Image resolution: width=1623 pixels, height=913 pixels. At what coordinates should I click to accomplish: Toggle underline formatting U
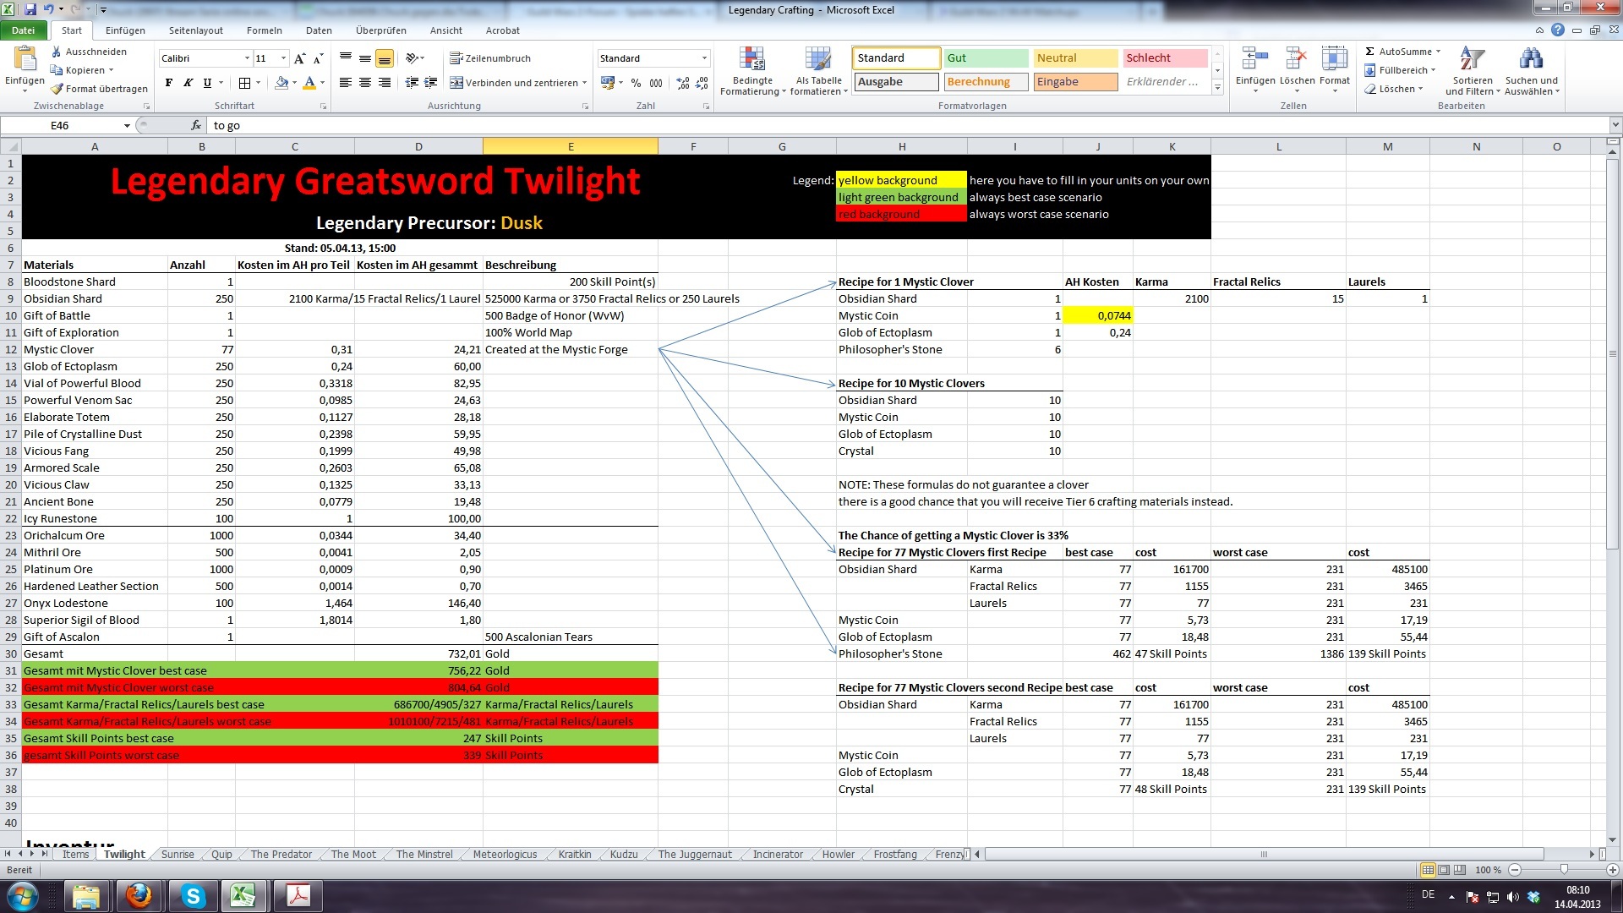click(x=205, y=83)
